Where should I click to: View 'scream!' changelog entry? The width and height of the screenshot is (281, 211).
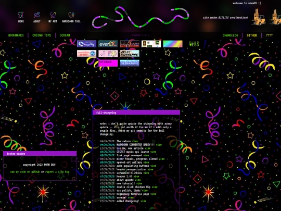click(x=131, y=197)
